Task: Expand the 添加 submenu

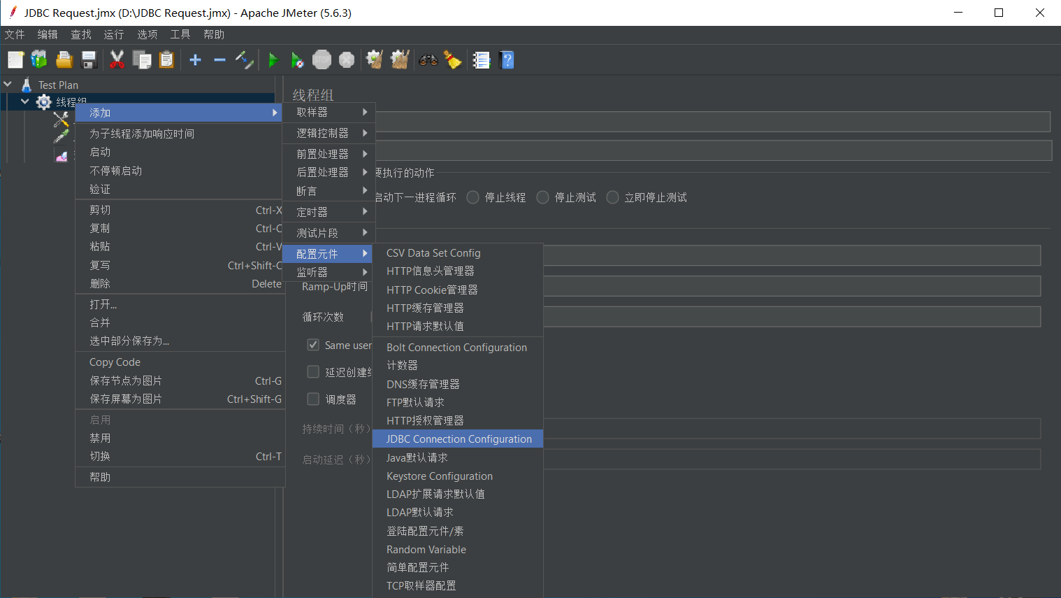Action: (x=178, y=113)
